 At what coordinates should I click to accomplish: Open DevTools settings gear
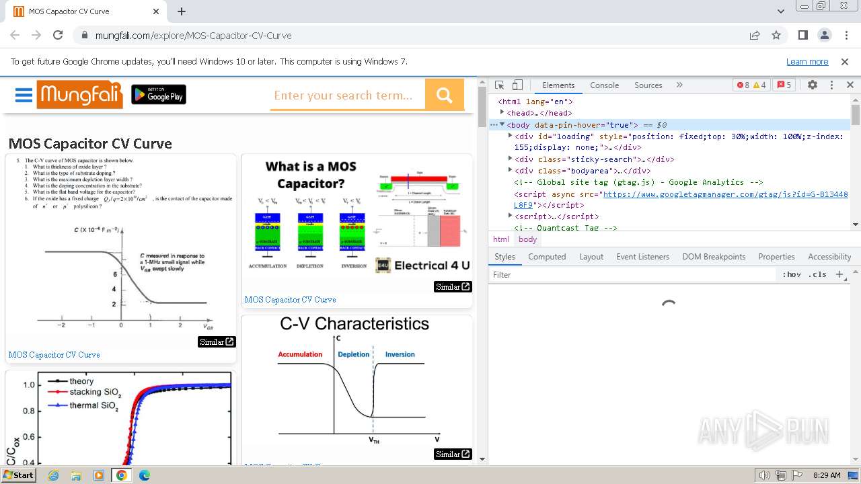(813, 85)
